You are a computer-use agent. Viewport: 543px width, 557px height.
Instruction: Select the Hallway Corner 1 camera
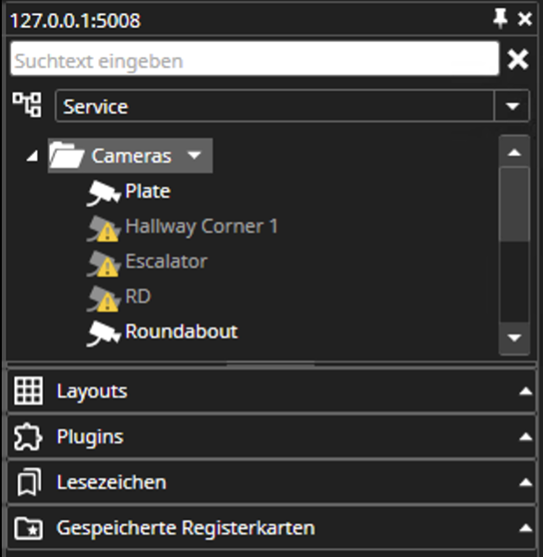(201, 227)
